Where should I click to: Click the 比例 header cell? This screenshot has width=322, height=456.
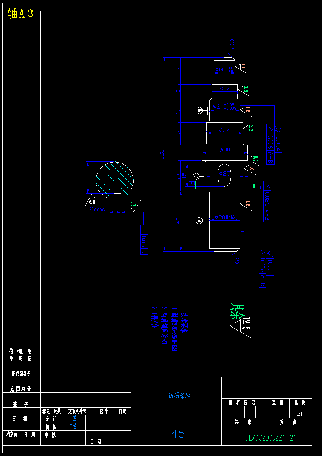[x=301, y=402]
